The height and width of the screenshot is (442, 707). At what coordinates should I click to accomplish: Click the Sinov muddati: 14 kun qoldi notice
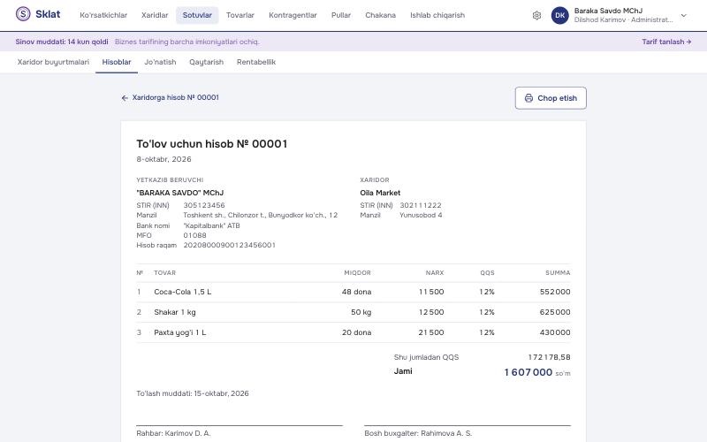point(62,42)
